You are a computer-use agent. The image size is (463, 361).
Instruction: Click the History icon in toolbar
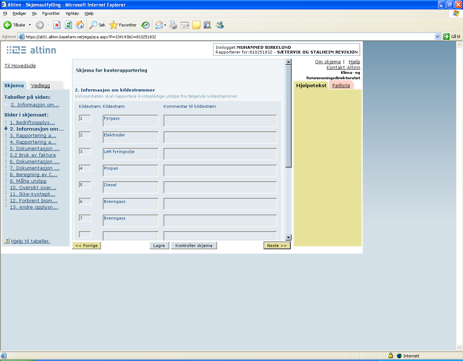pos(145,25)
